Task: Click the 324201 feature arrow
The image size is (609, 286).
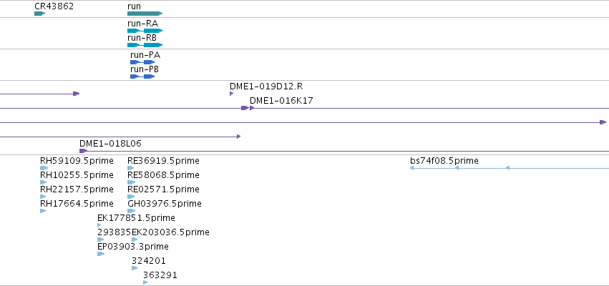Action: pos(135,268)
